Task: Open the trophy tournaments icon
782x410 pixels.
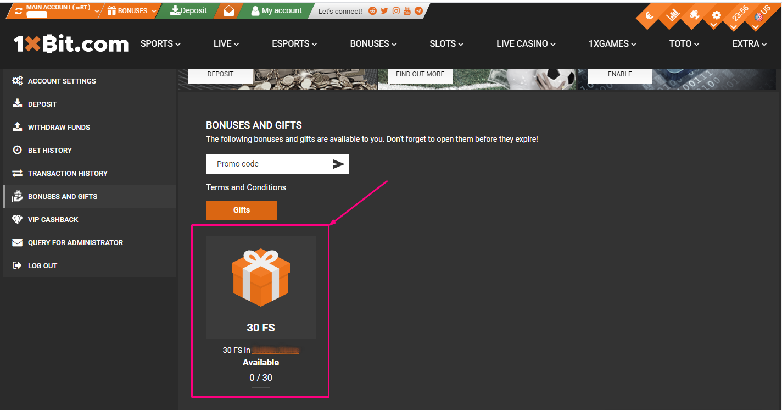Action: coord(694,15)
